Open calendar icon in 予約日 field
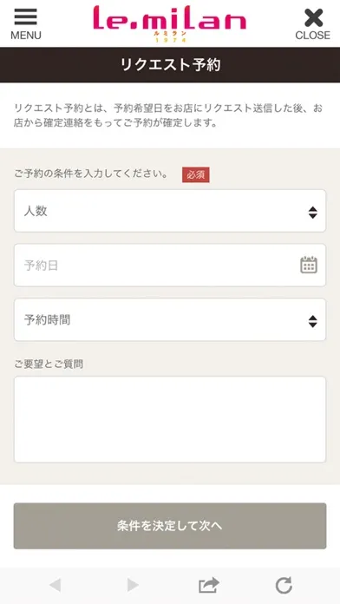The width and height of the screenshot is (340, 604). 309,265
